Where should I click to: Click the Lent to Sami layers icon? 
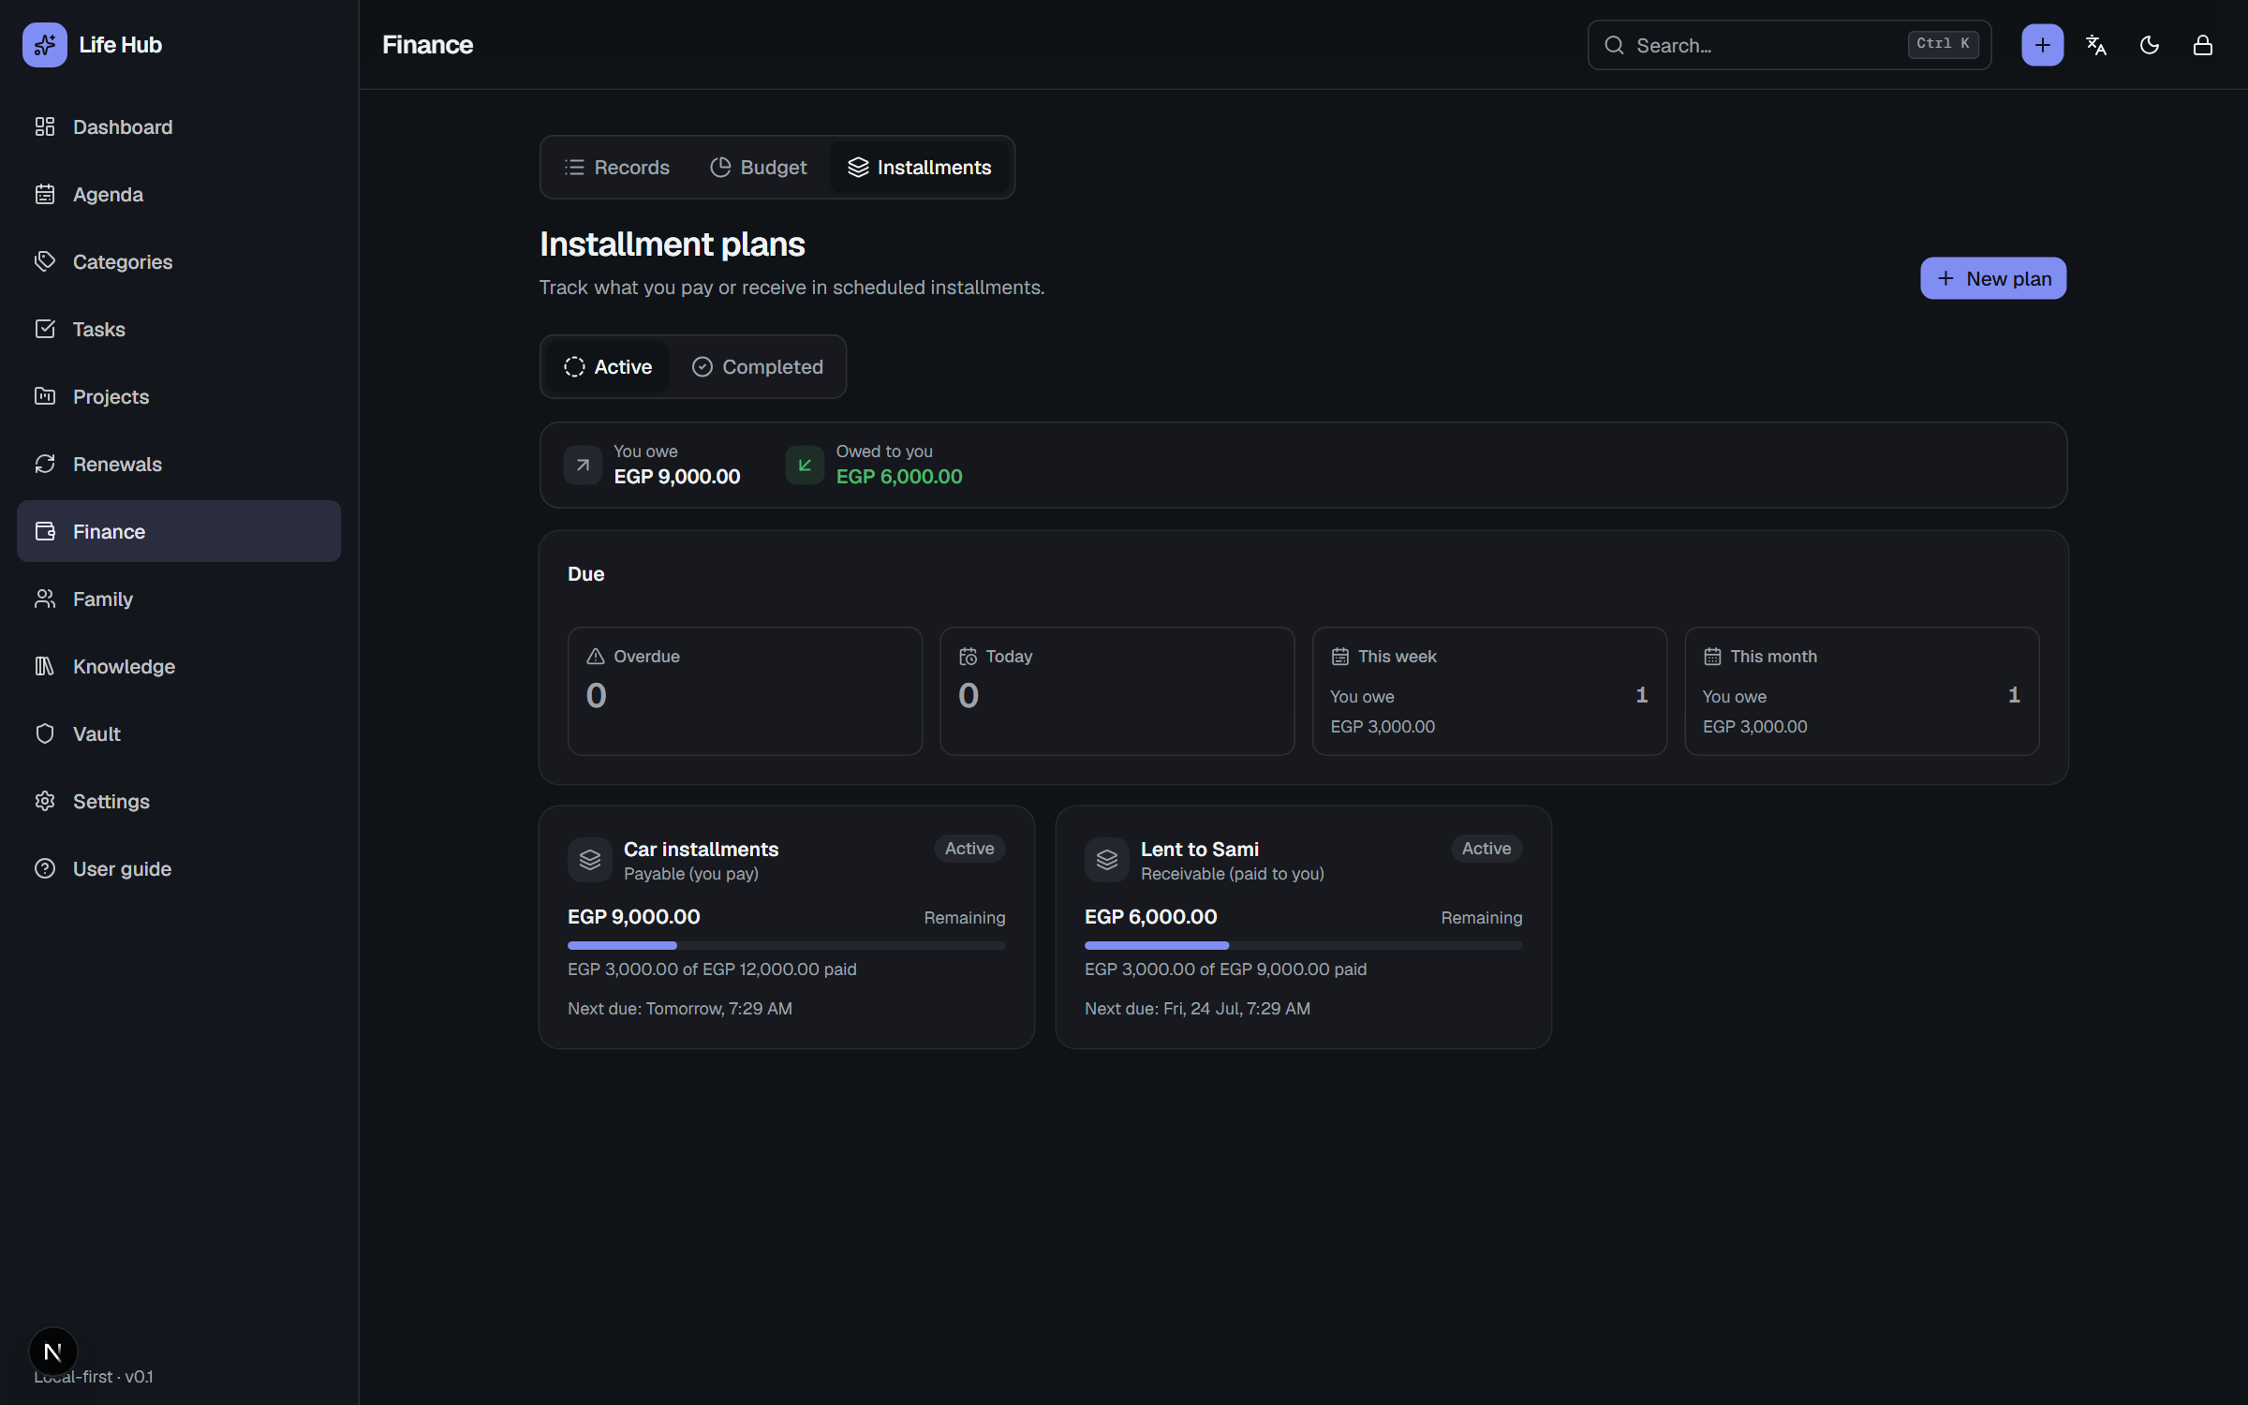(1107, 860)
